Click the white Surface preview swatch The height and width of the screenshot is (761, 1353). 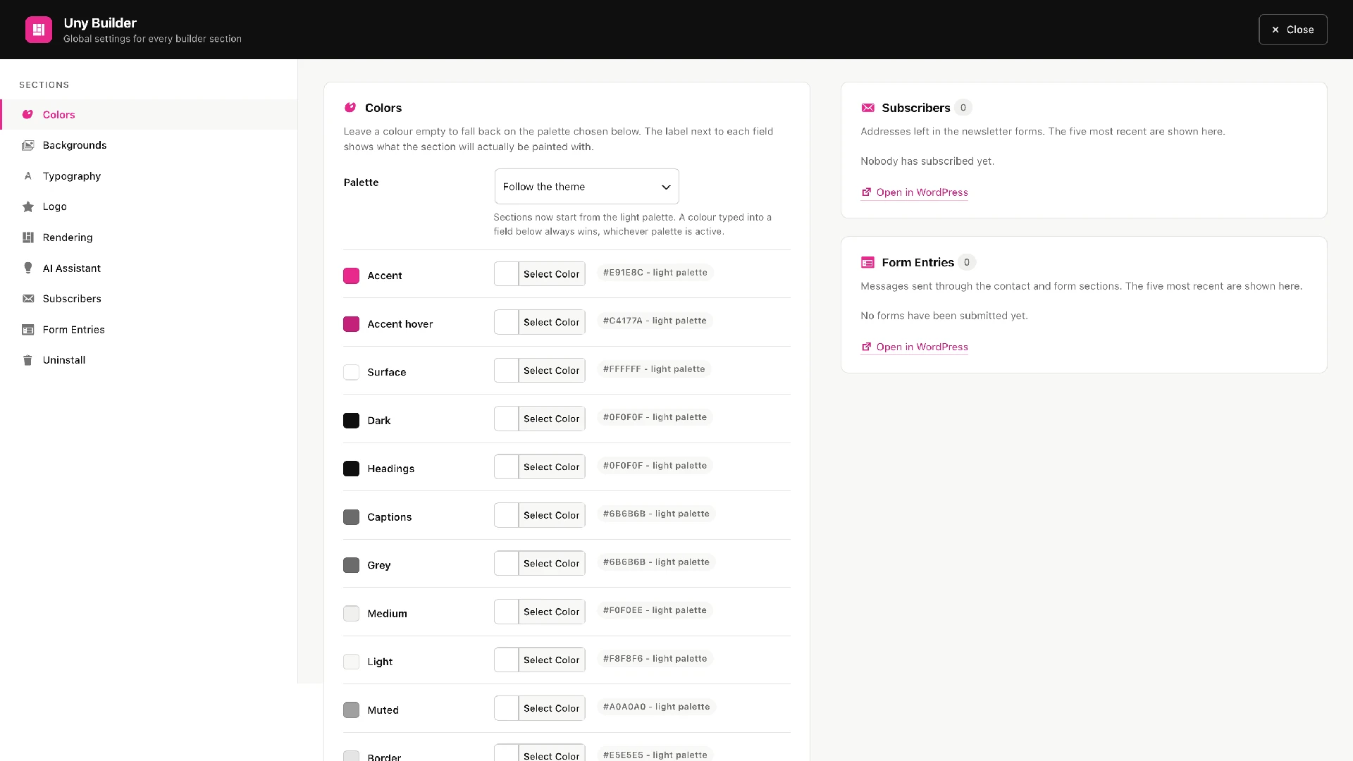(x=351, y=372)
